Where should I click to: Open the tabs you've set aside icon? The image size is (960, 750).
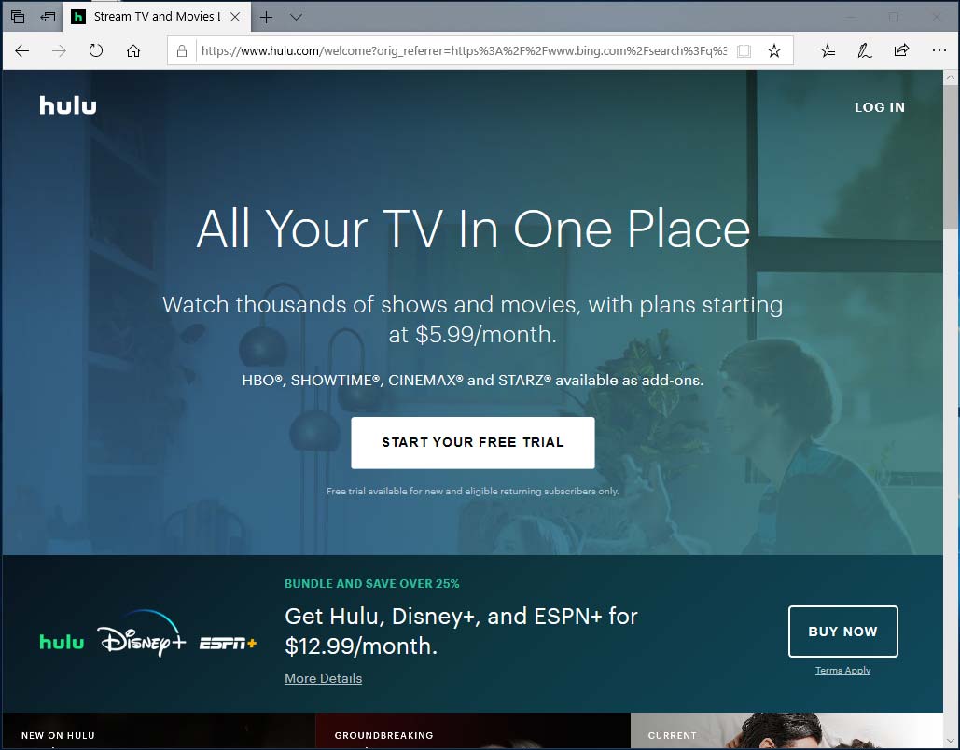(x=18, y=17)
